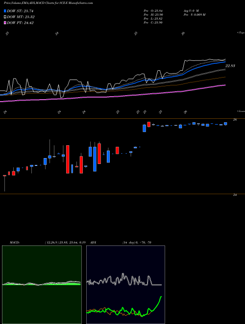The image size is (245, 324).
Task: Click the 'Pre C: 25.90' close value
Action: click(153, 23)
